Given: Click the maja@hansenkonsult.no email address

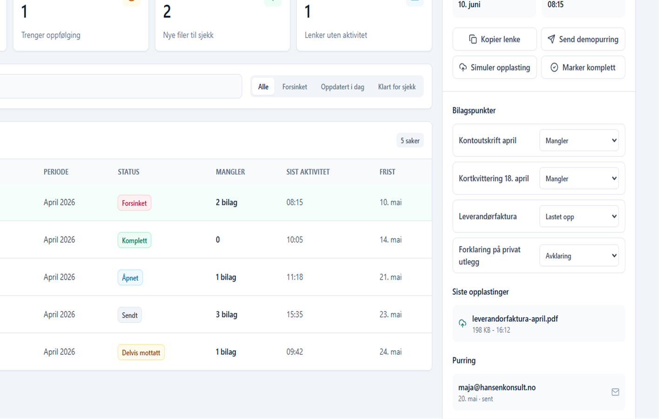Looking at the screenshot, I should pyautogui.click(x=497, y=387).
